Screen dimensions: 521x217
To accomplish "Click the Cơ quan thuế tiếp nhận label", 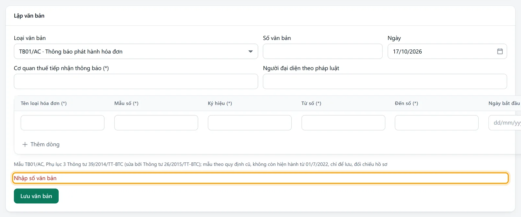I will tap(61, 68).
